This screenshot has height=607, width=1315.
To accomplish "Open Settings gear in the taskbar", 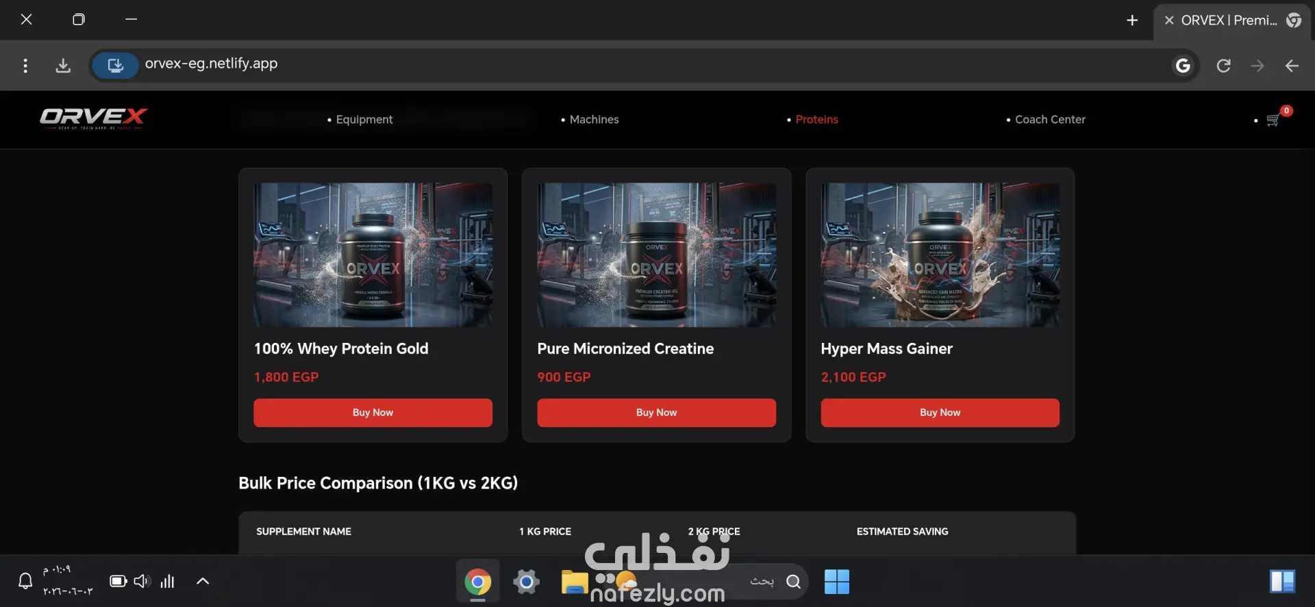I will tap(526, 582).
